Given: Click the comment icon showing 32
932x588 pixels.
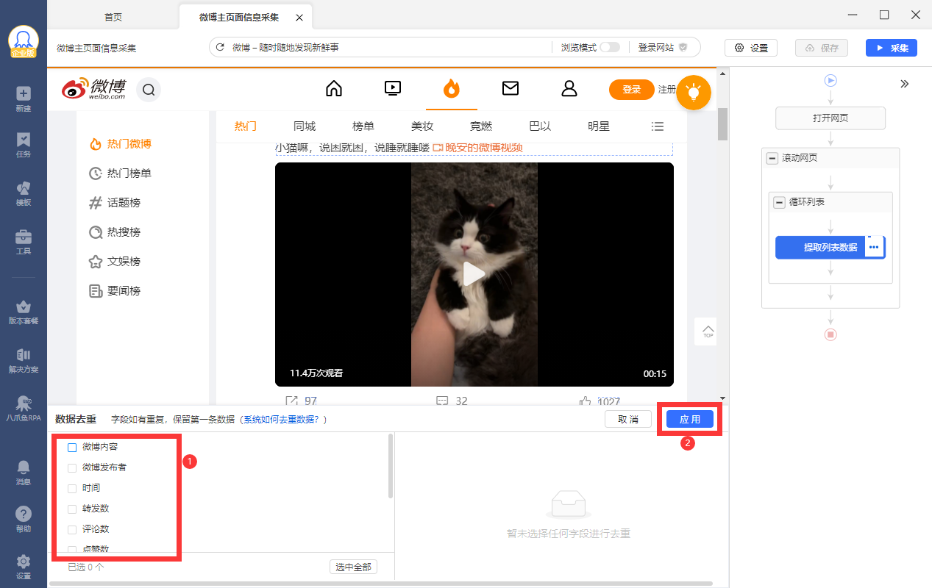Looking at the screenshot, I should [442, 401].
